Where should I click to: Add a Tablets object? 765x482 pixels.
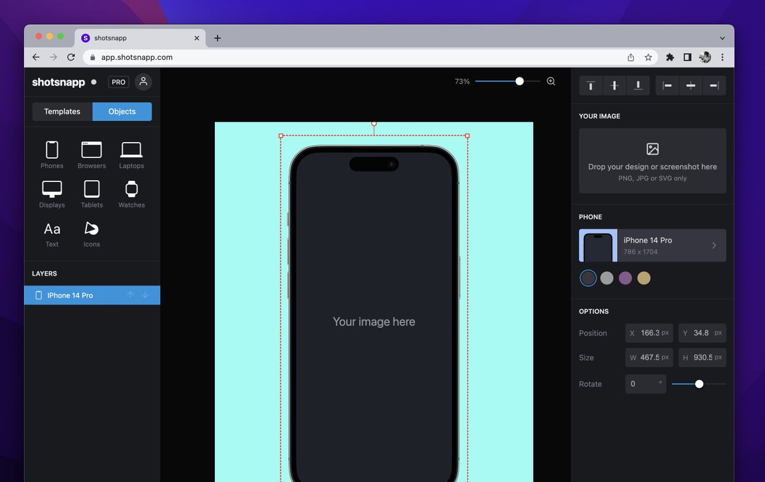[x=92, y=194]
